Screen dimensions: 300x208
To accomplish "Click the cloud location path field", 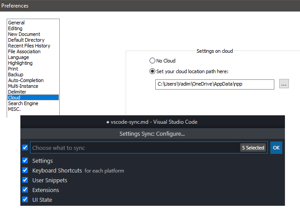I will coord(215,84).
